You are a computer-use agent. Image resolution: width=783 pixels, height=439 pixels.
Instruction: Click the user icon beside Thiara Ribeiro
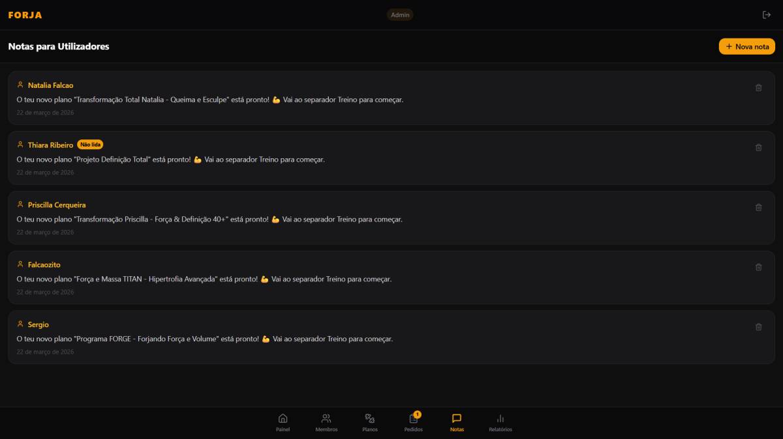pos(20,145)
